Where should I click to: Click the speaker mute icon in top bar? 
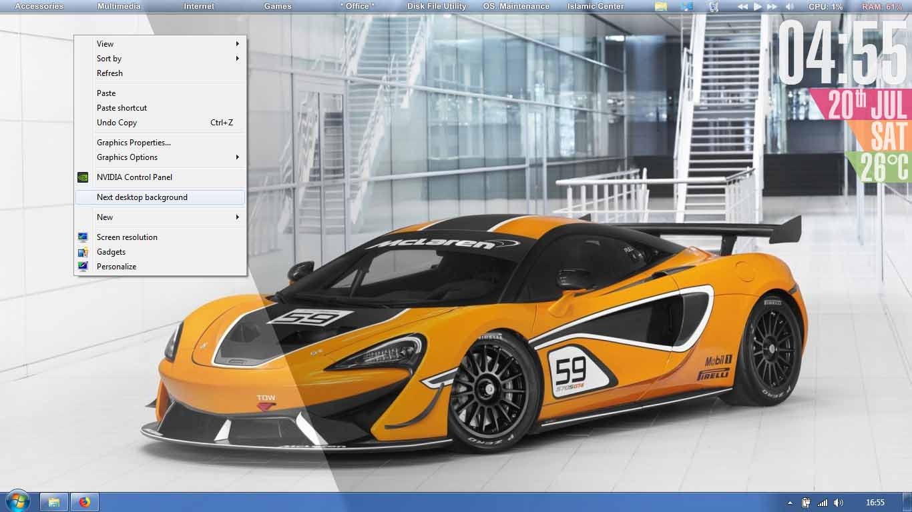click(x=790, y=6)
